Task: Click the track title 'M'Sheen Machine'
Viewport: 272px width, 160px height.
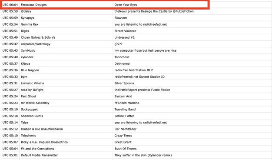Action: pos(127,103)
